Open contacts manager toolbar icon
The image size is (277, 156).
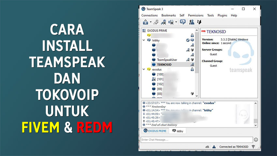tap(192, 22)
